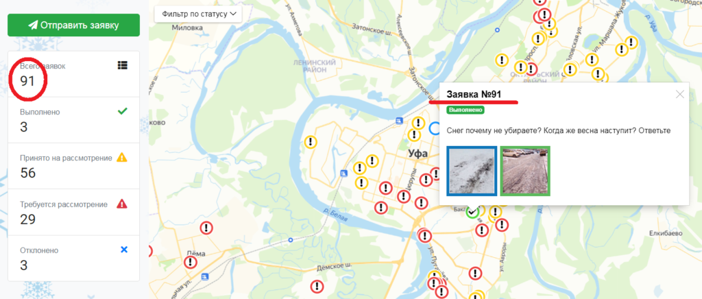Open the snowy curb photo thumbnail
This screenshot has width=702, height=299.
472,171
